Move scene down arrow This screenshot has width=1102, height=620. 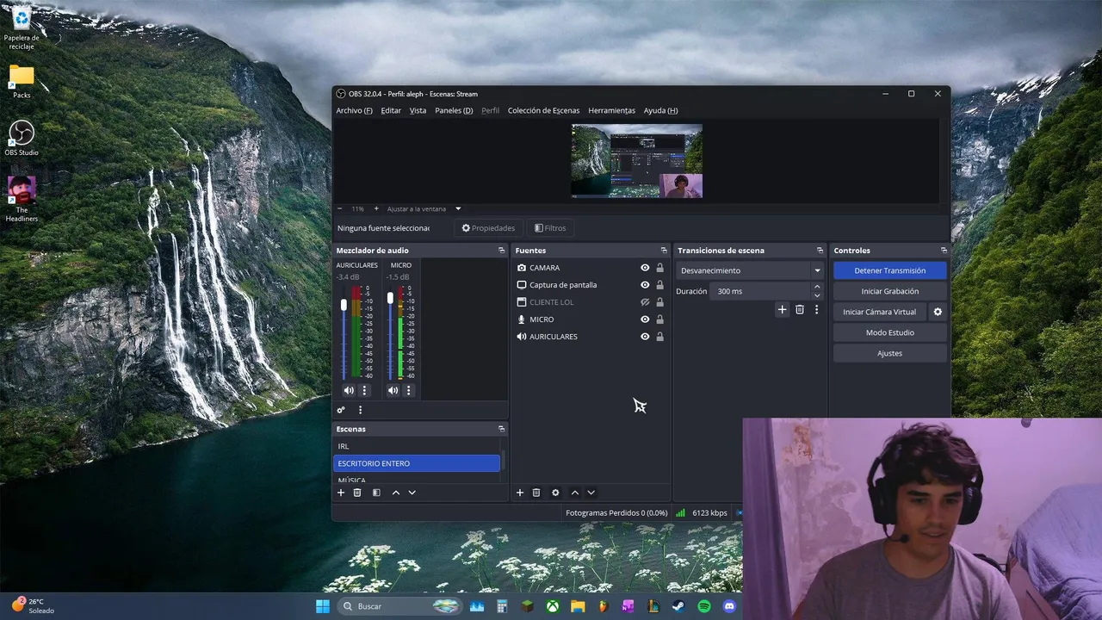[x=412, y=493]
